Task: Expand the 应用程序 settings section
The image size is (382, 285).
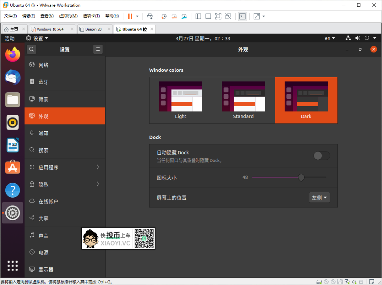Action: pos(65,167)
